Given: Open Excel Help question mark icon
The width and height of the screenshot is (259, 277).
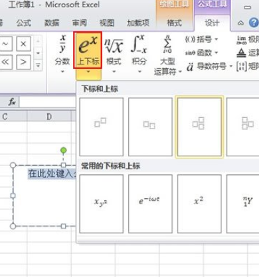Looking at the screenshot, I should (254, 23).
